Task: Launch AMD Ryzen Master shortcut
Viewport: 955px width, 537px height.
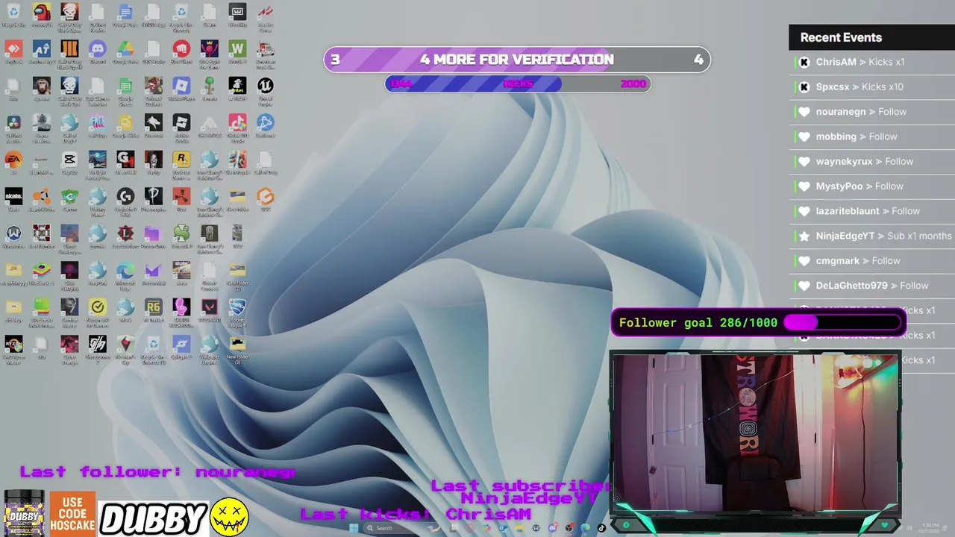Action: coord(13,349)
